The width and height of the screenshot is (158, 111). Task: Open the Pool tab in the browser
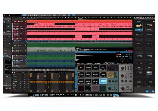click(153, 17)
